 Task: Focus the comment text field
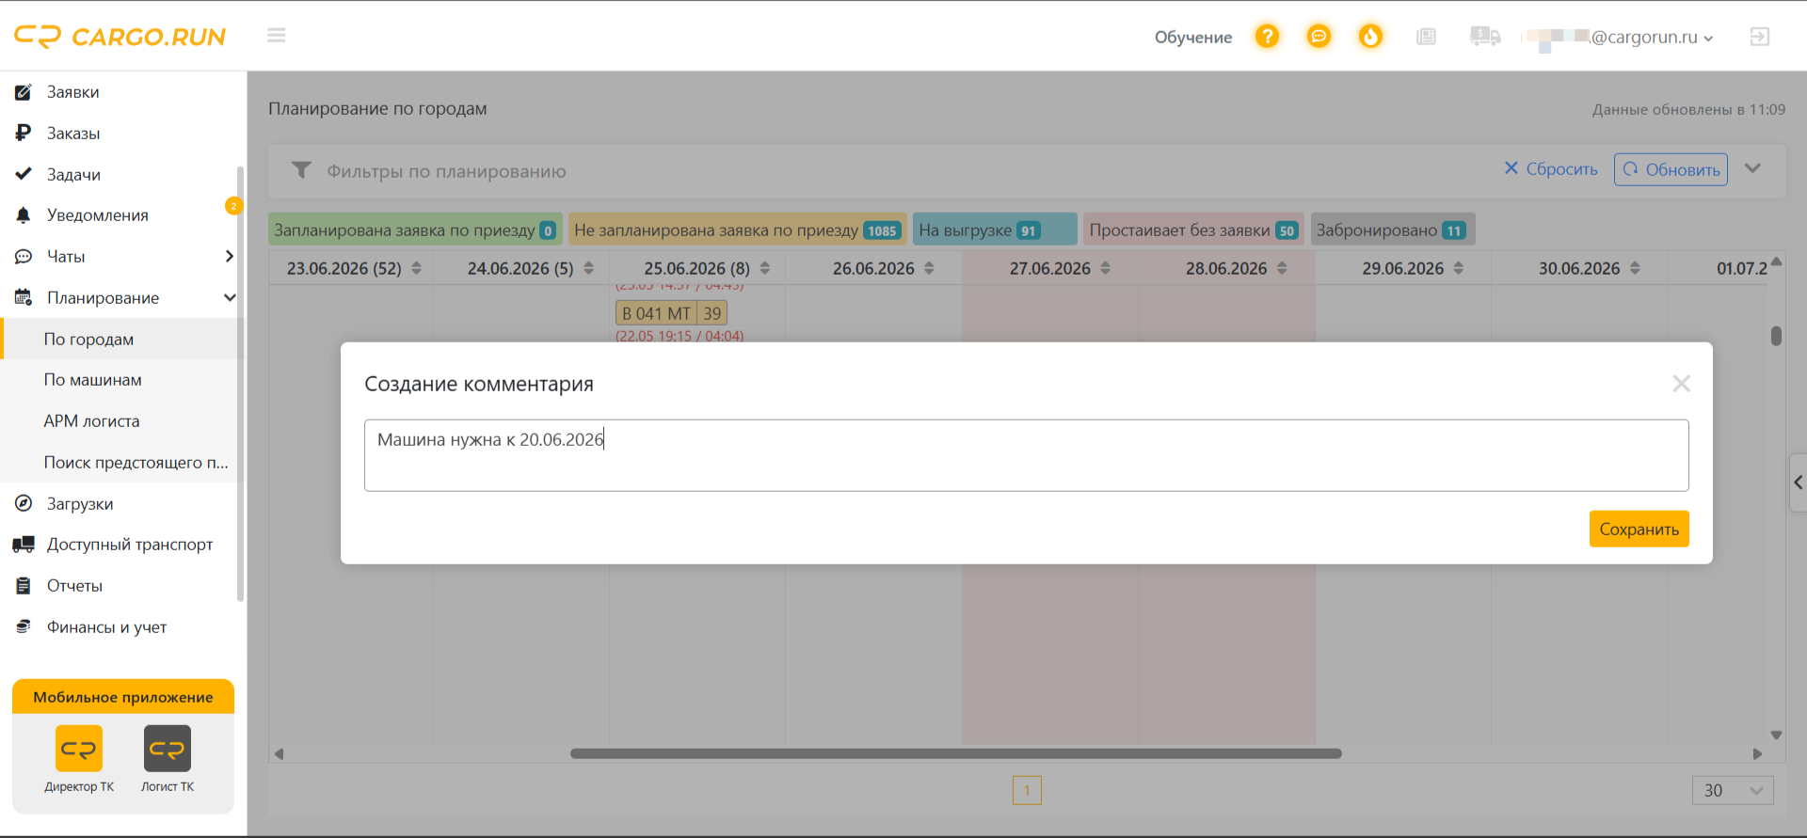coord(1026,455)
